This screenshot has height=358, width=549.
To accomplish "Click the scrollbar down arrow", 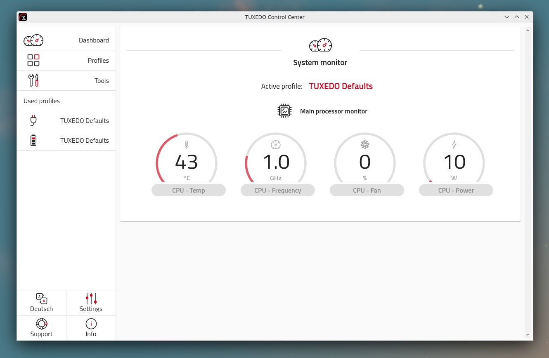I will point(528,334).
